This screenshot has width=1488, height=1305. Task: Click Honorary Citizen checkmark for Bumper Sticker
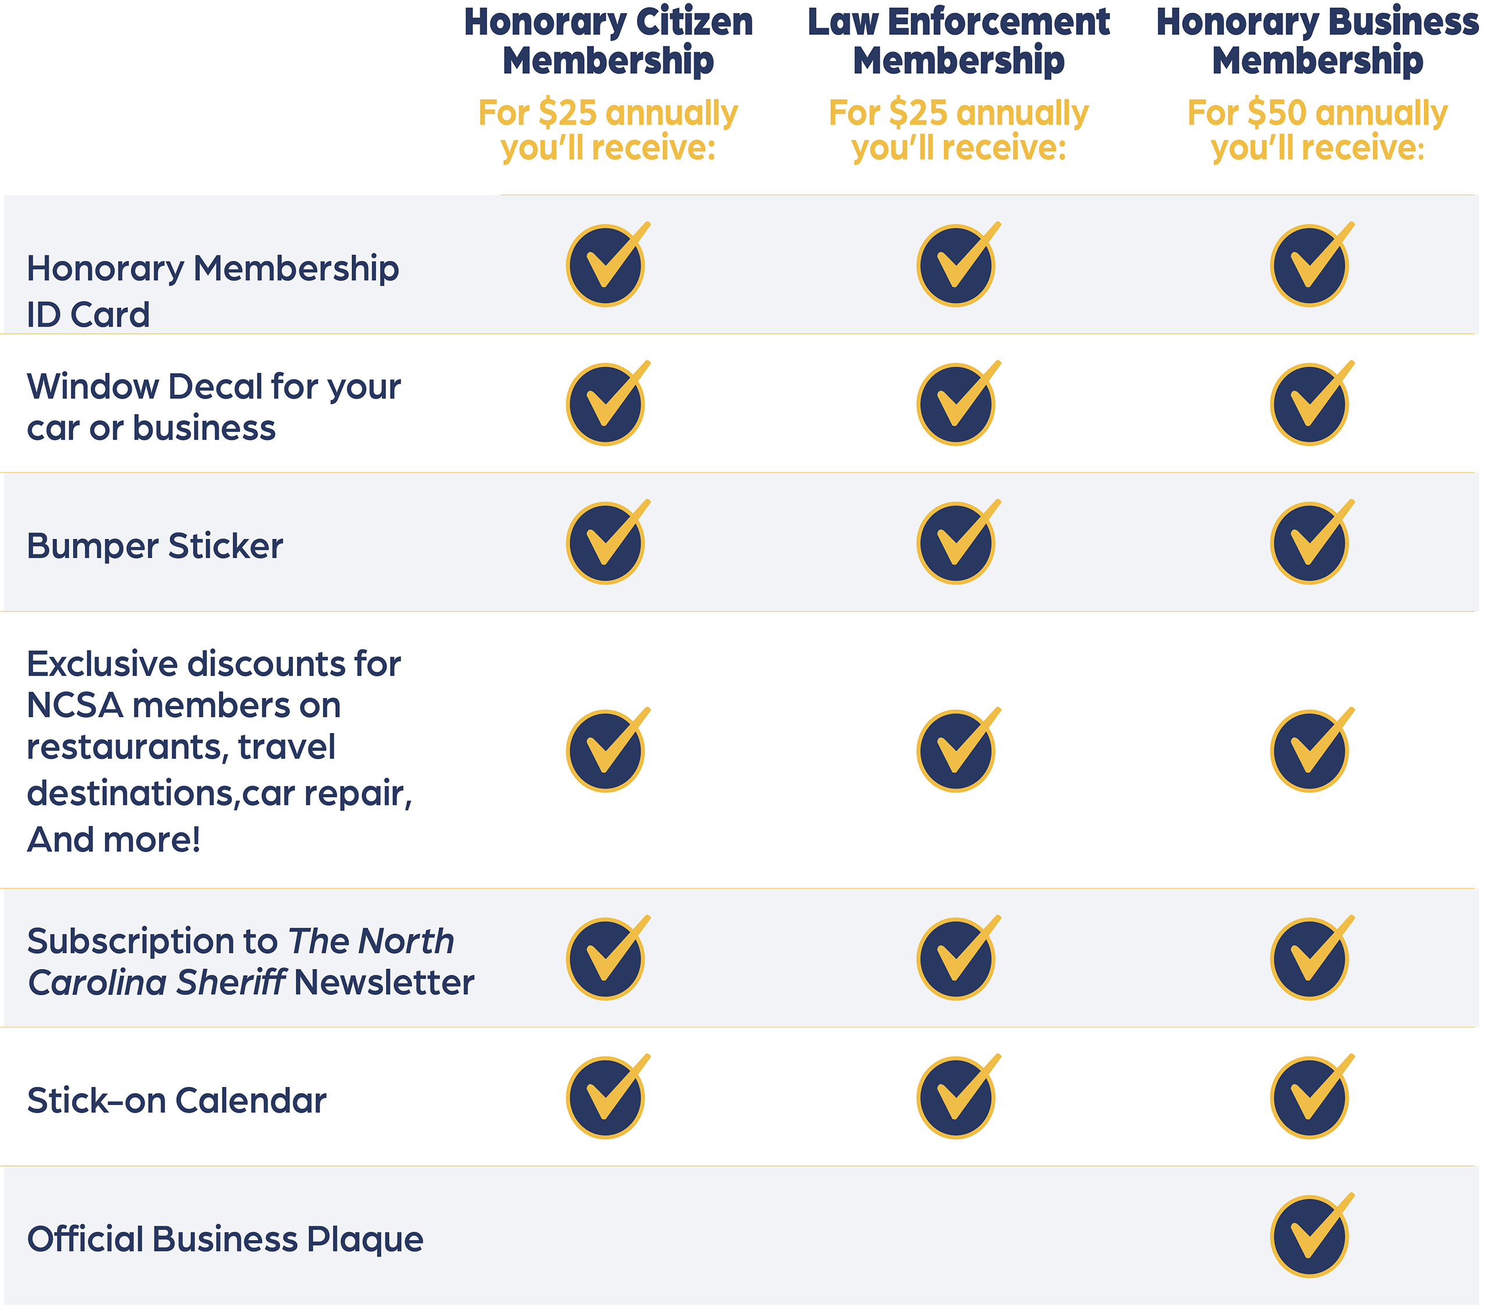(608, 542)
